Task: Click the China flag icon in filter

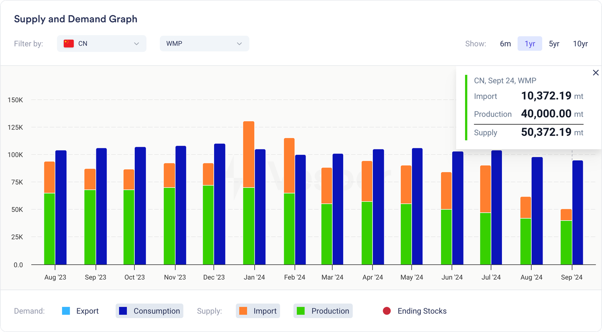Action: click(68, 44)
